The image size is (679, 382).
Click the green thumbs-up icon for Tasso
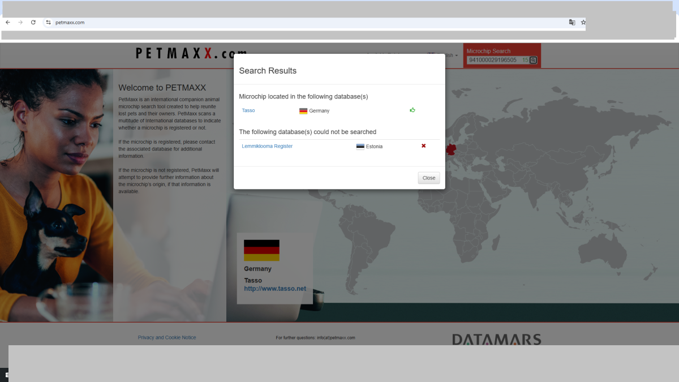(x=412, y=110)
